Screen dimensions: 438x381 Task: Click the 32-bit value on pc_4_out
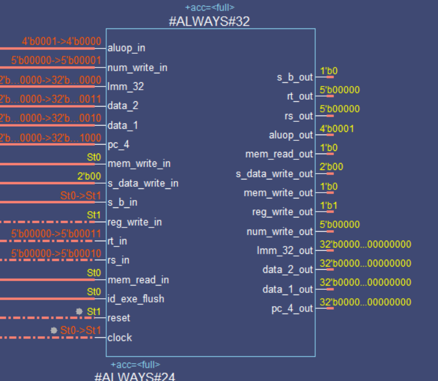point(365,302)
